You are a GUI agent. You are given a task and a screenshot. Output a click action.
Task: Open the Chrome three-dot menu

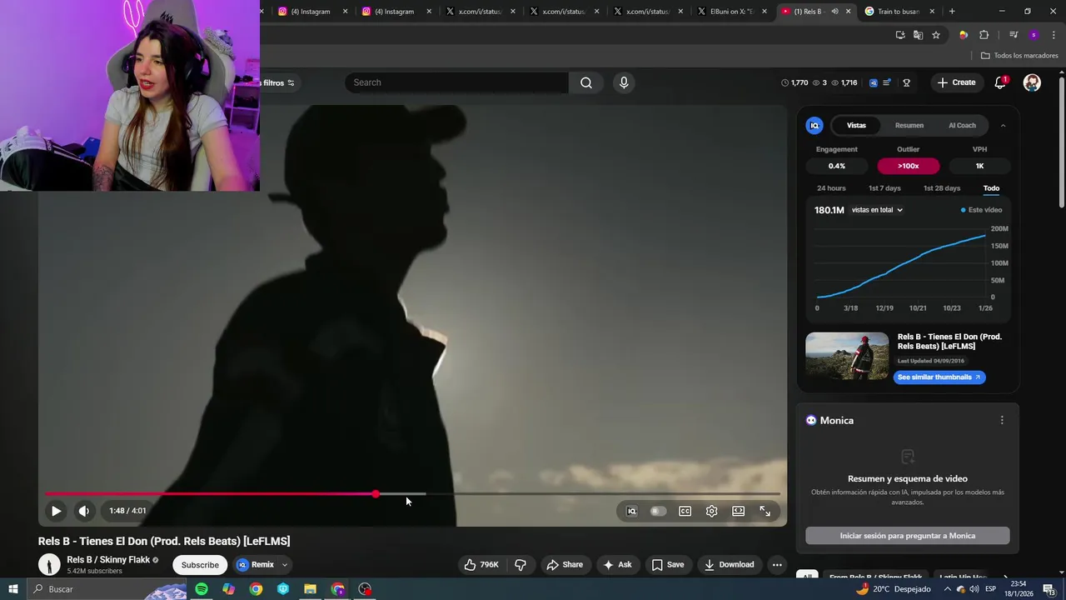[x=1054, y=35]
